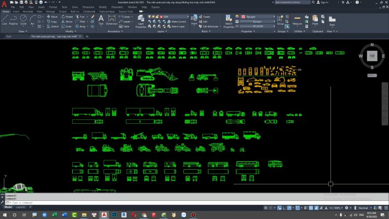Pick the Circle tool in Draw panel

[x=23, y=20]
